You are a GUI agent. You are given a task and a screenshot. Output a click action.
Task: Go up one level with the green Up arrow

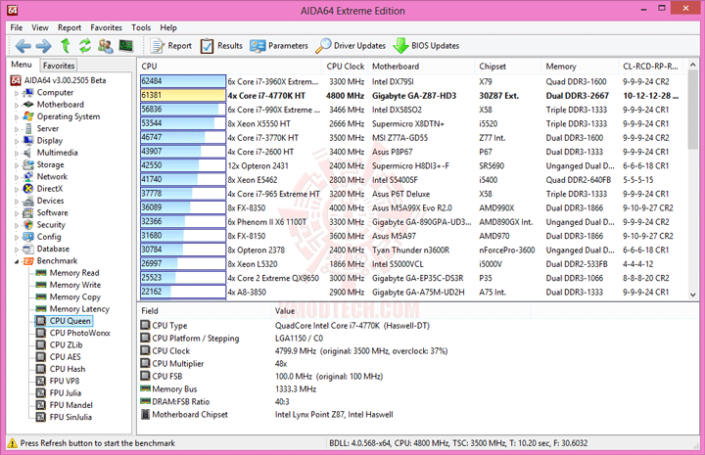point(66,45)
